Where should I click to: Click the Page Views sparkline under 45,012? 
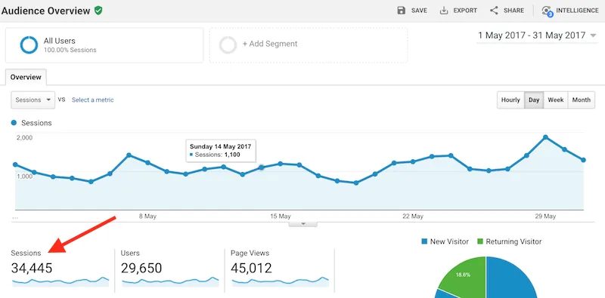tap(280, 281)
